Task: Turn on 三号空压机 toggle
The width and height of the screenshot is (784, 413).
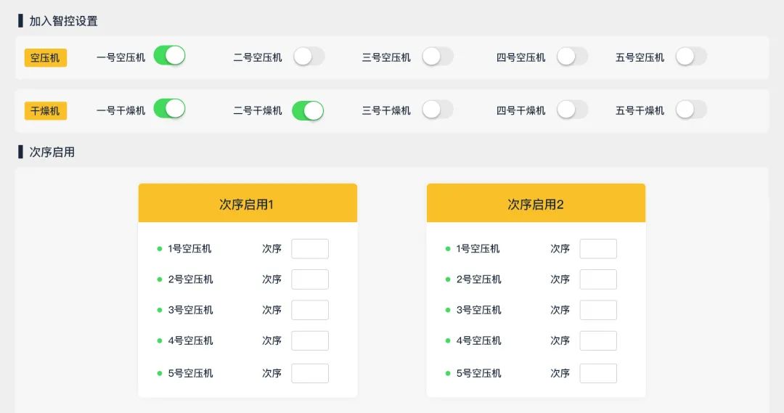Action: click(438, 57)
